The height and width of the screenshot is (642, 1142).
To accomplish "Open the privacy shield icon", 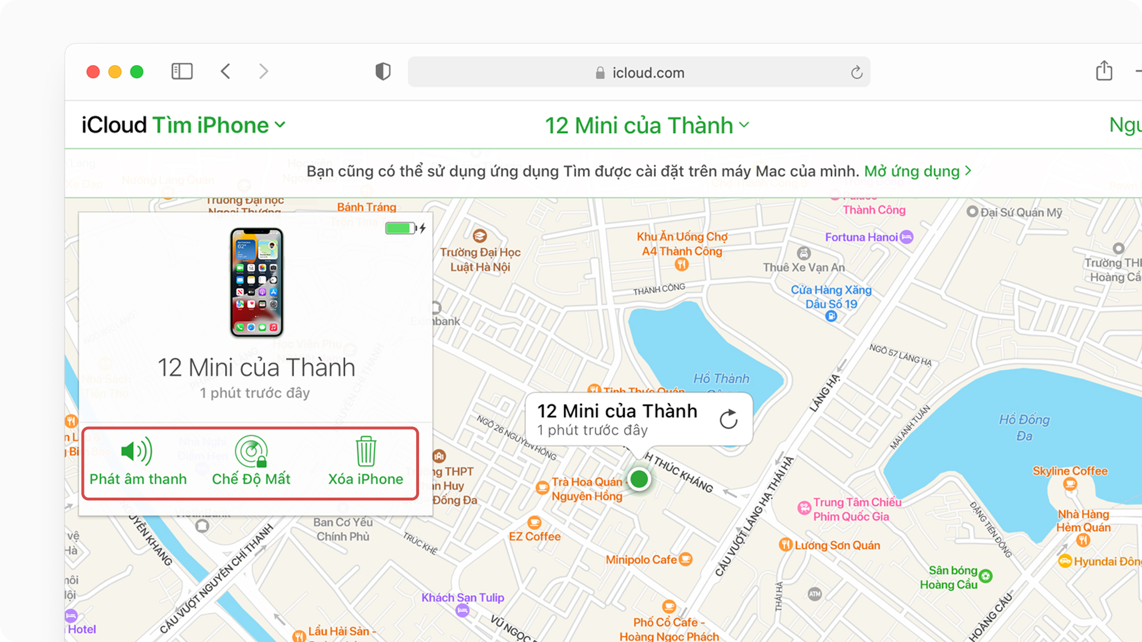I will [383, 71].
